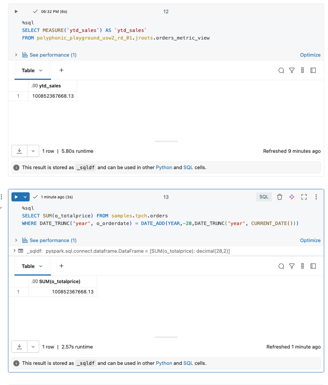
Task: Download the cell 12 results
Action: [19, 151]
